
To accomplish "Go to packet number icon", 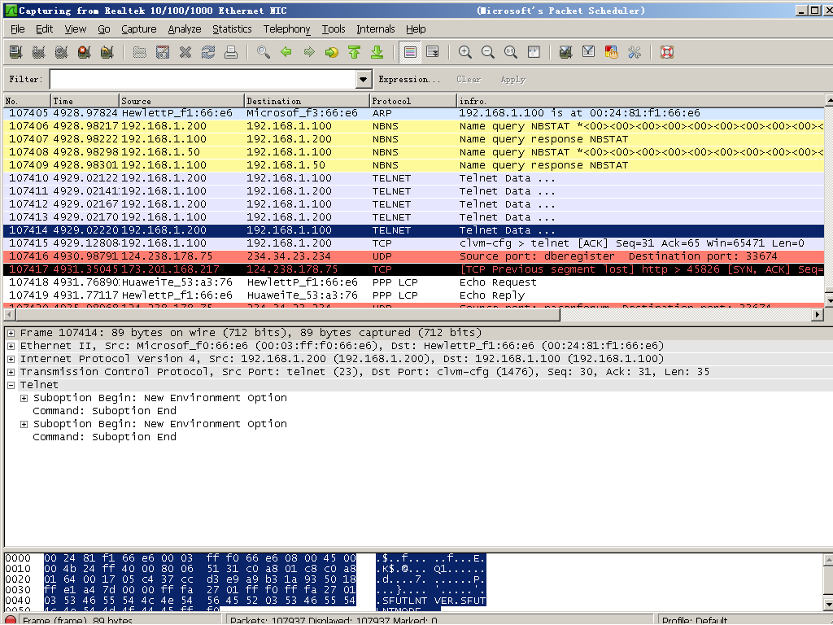I will pos(332,52).
